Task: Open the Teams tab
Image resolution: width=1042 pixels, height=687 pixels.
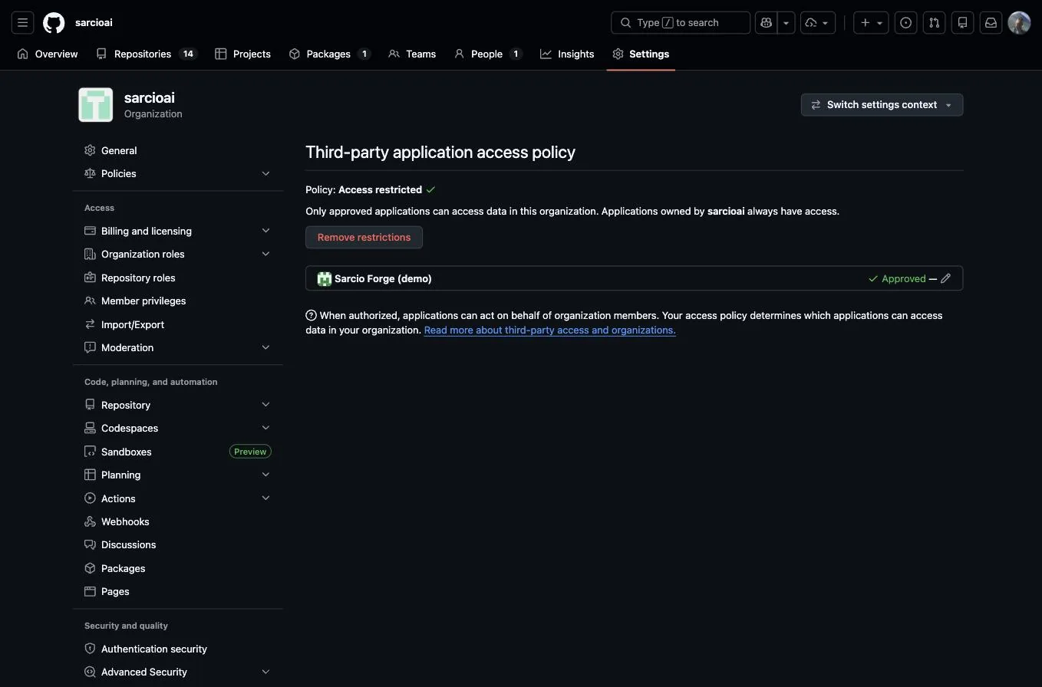Action: point(412,54)
